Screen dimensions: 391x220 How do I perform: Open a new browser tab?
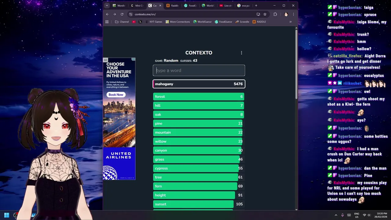[x=256, y=5]
